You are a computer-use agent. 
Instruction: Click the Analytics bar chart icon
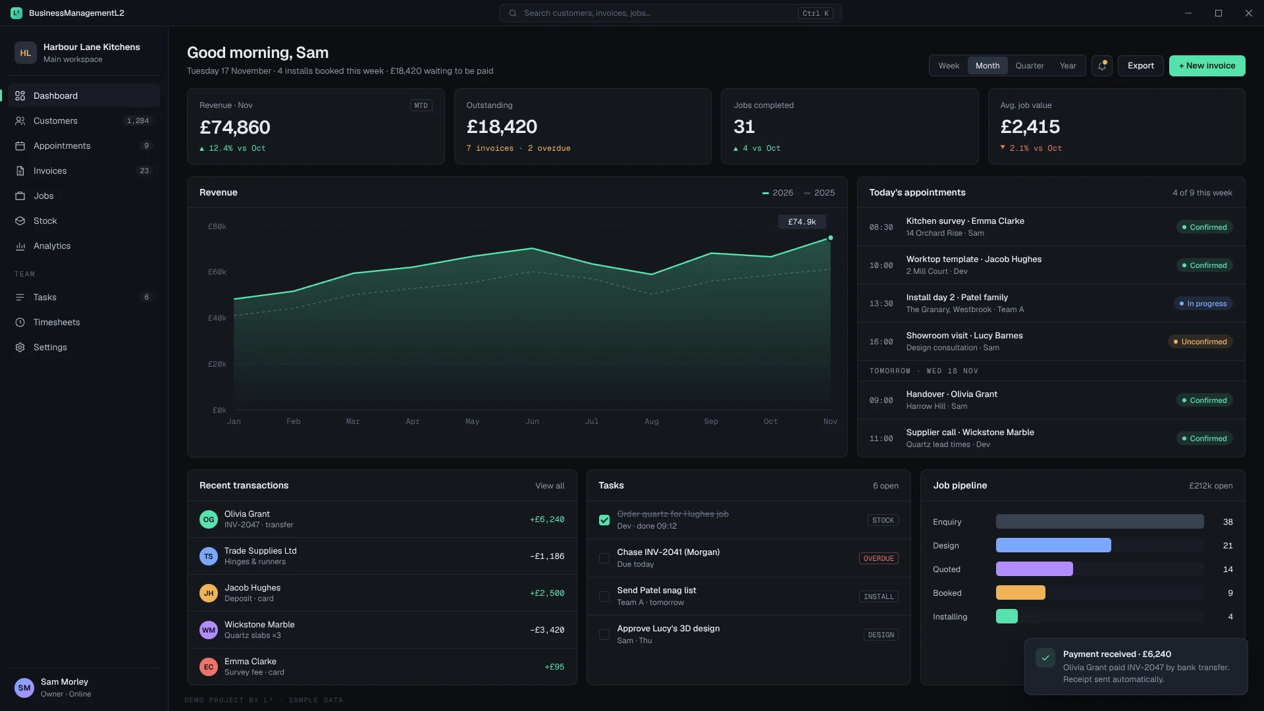coord(20,246)
